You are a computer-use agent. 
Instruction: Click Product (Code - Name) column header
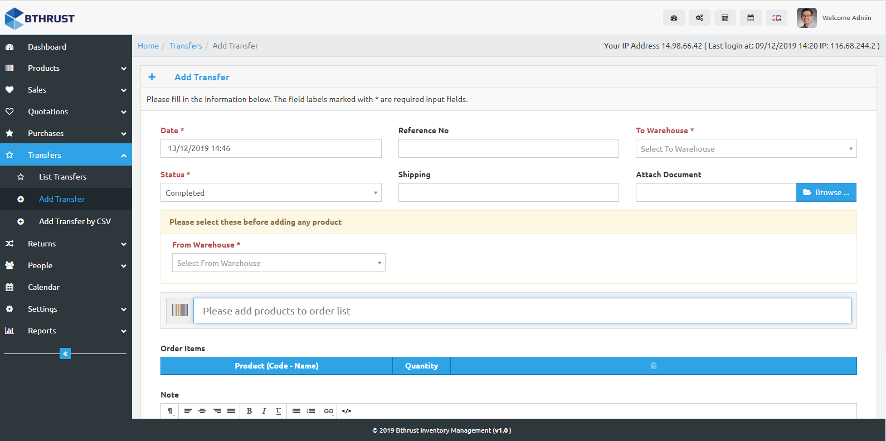click(x=276, y=366)
